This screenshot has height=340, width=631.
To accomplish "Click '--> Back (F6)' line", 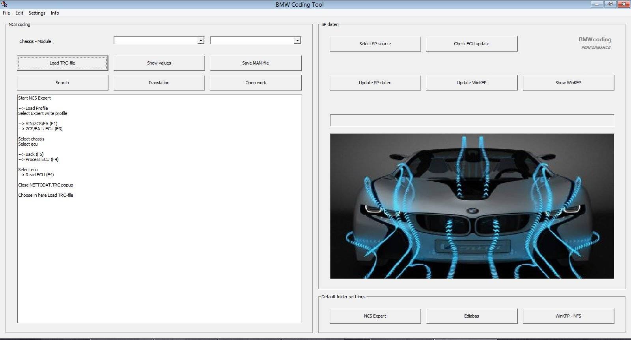I will click(31, 154).
